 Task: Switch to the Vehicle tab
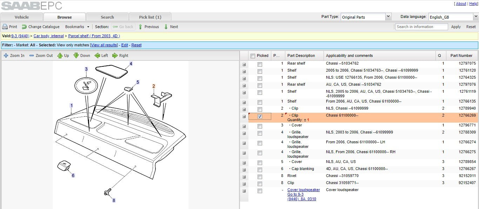[x=22, y=17]
